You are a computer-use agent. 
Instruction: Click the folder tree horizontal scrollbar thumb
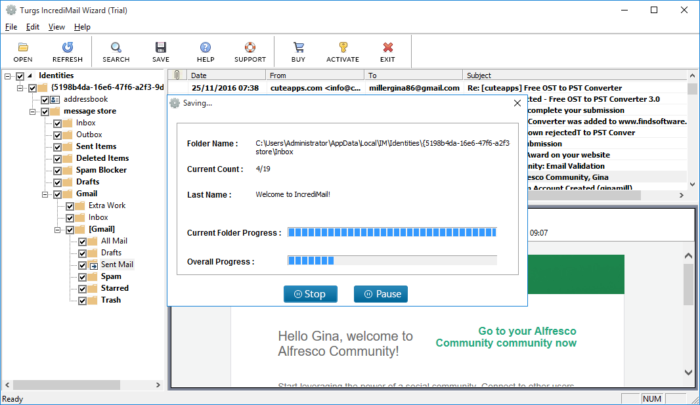66,385
